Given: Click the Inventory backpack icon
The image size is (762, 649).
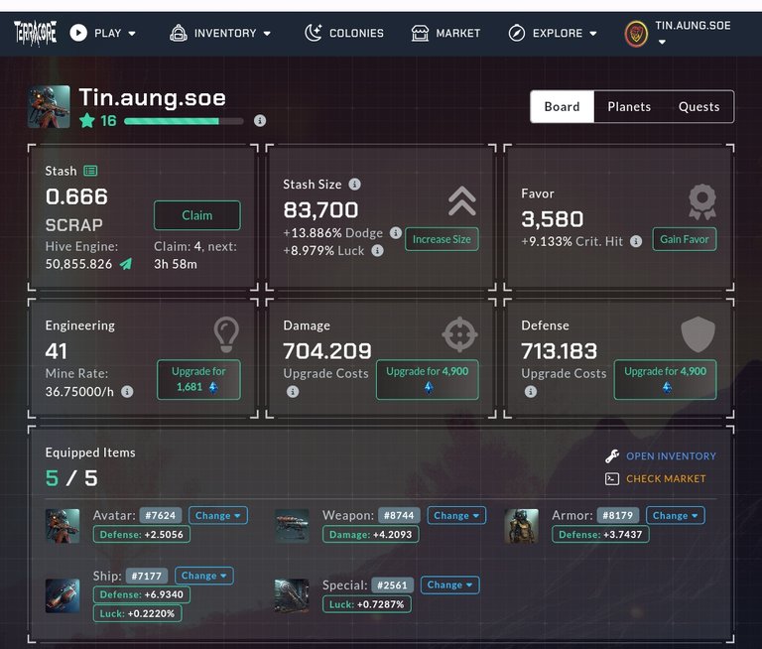Looking at the screenshot, I should point(179,33).
